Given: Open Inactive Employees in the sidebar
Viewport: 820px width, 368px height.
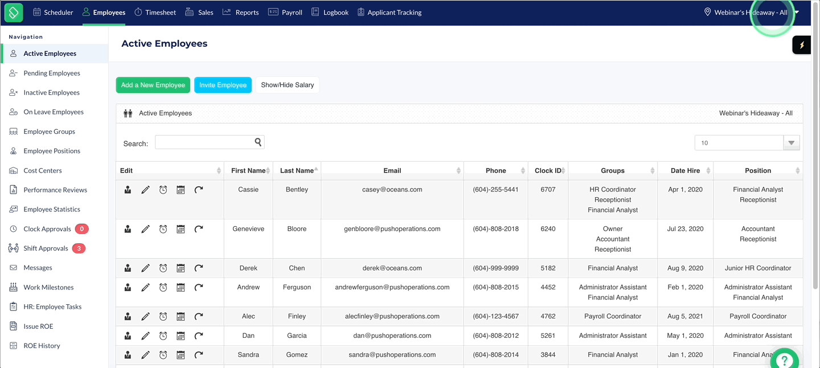Looking at the screenshot, I should click(x=51, y=92).
